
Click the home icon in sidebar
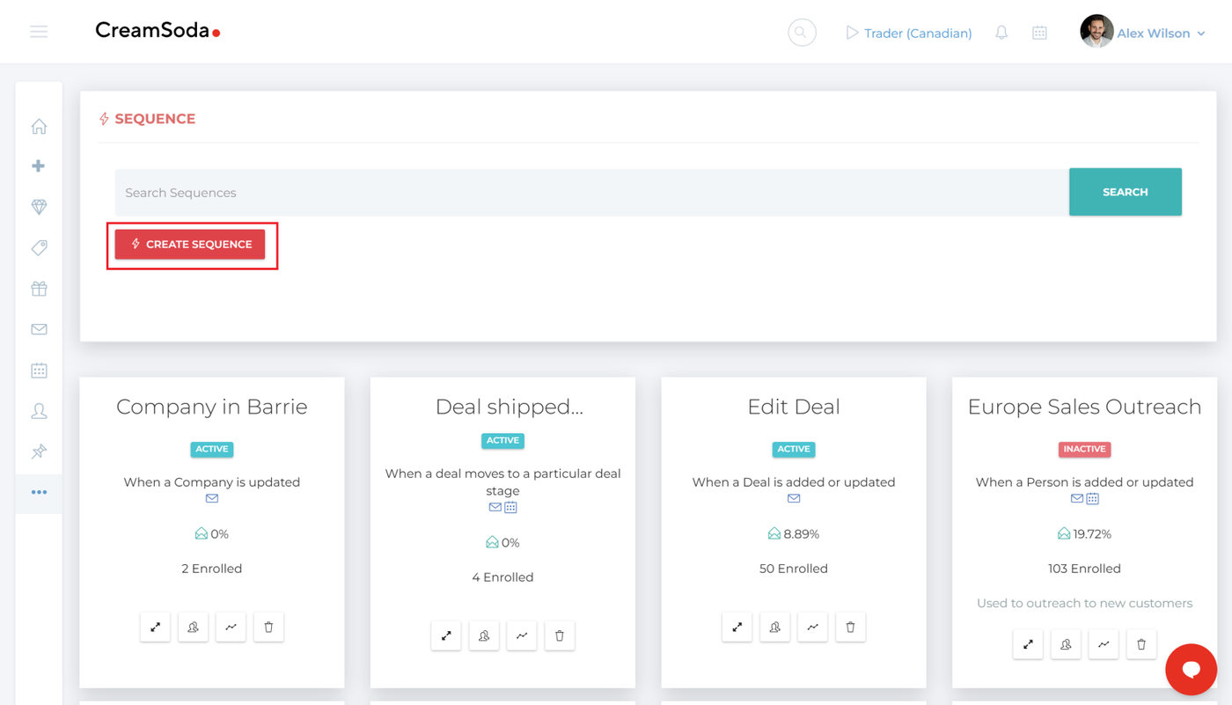(39, 127)
